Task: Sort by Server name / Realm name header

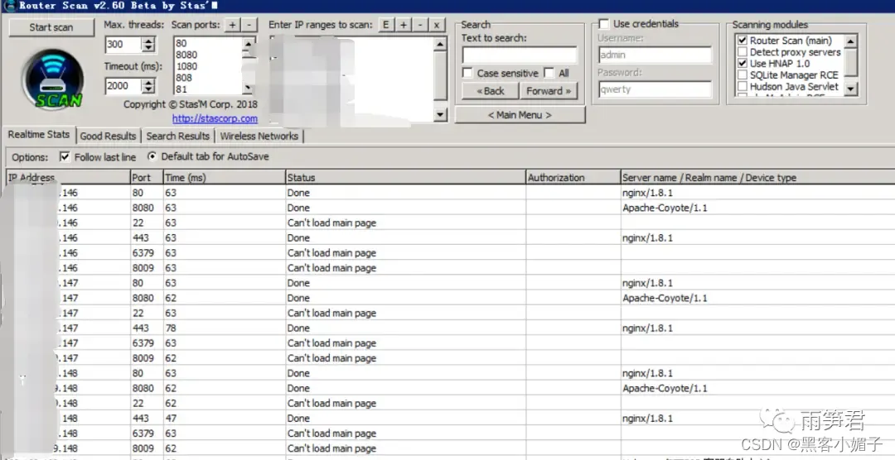Action: (x=757, y=177)
